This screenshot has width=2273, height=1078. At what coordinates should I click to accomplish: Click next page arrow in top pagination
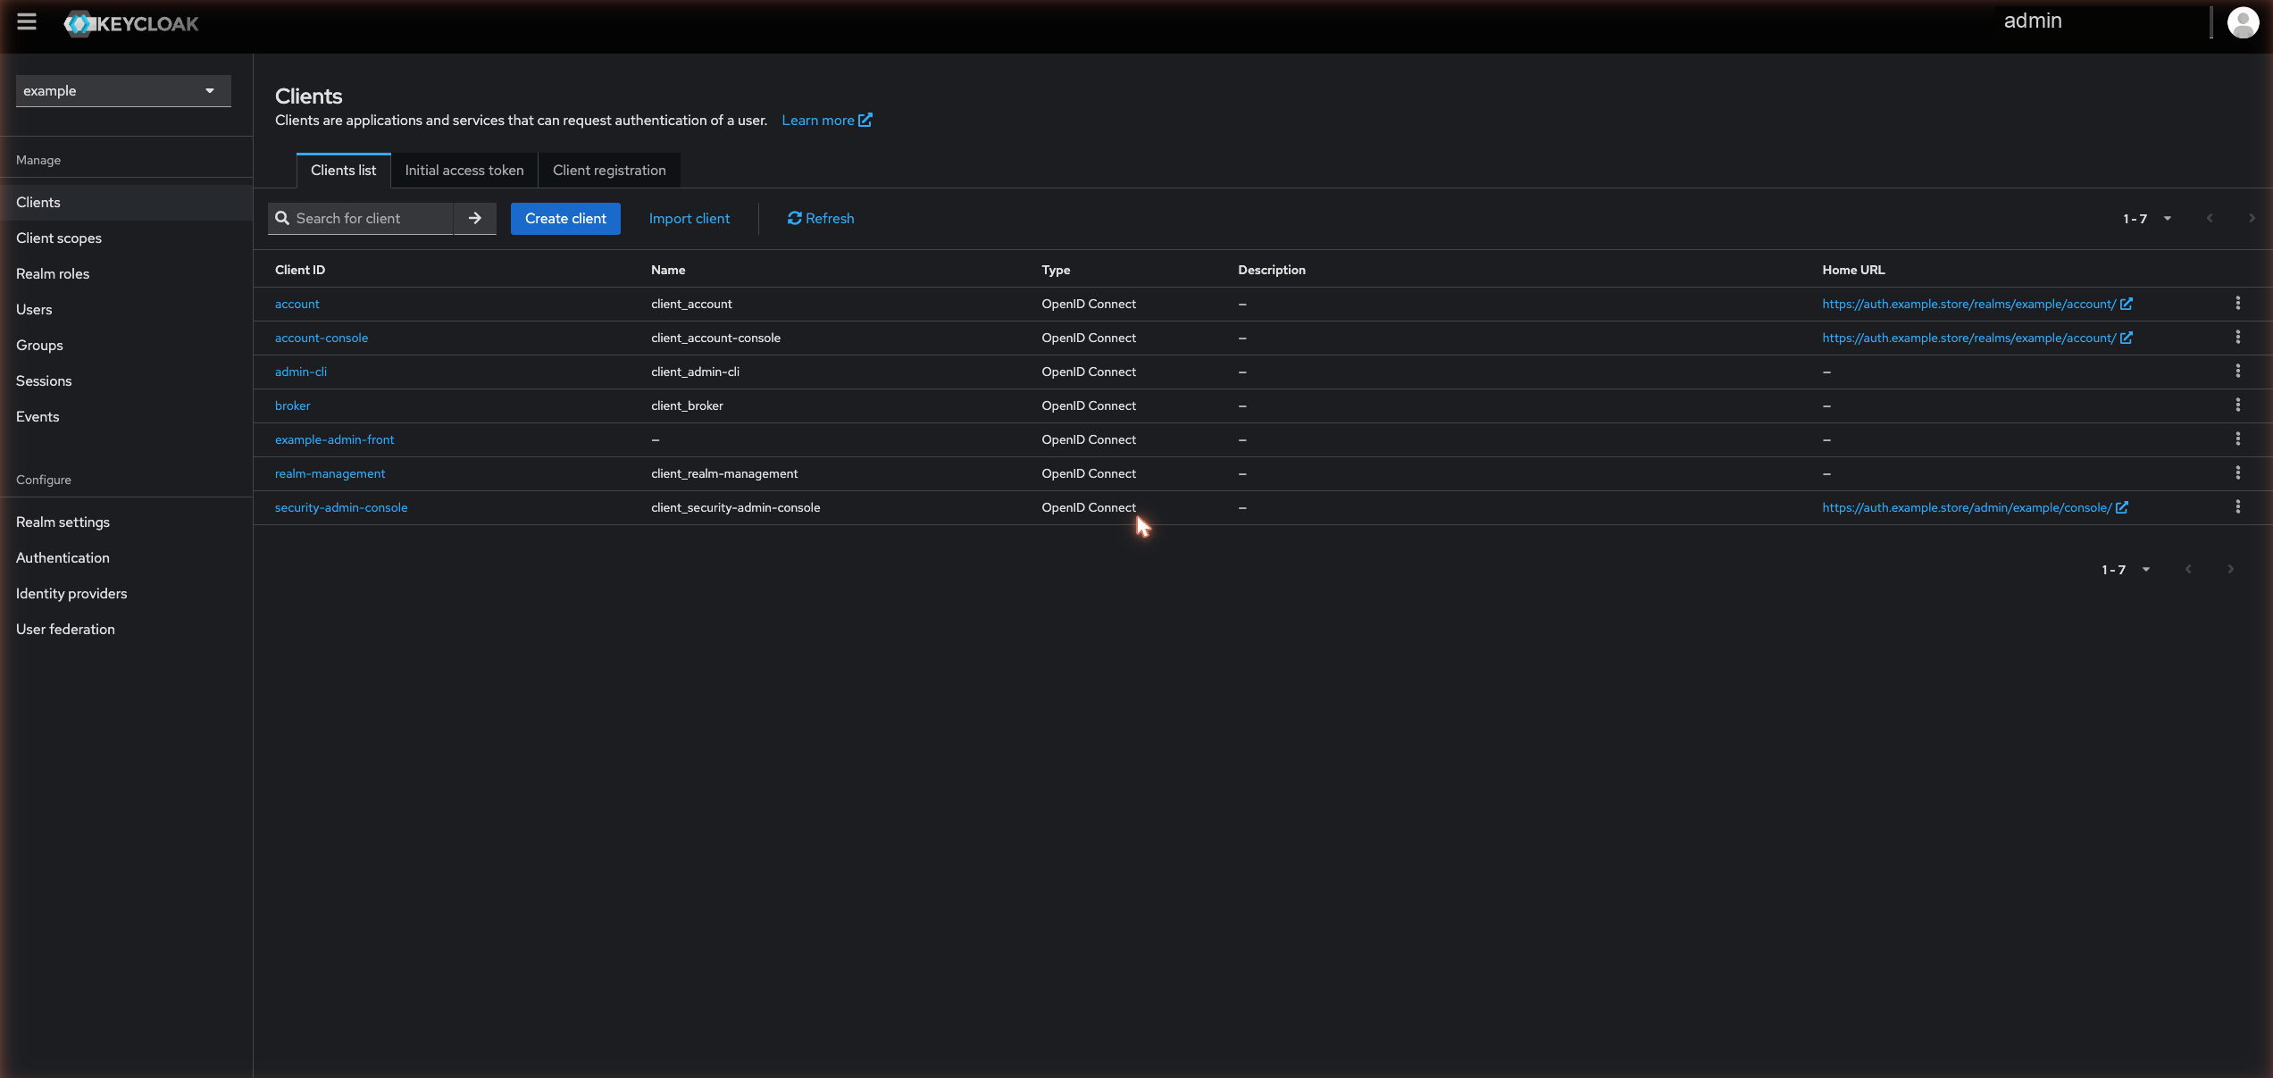click(x=2252, y=219)
